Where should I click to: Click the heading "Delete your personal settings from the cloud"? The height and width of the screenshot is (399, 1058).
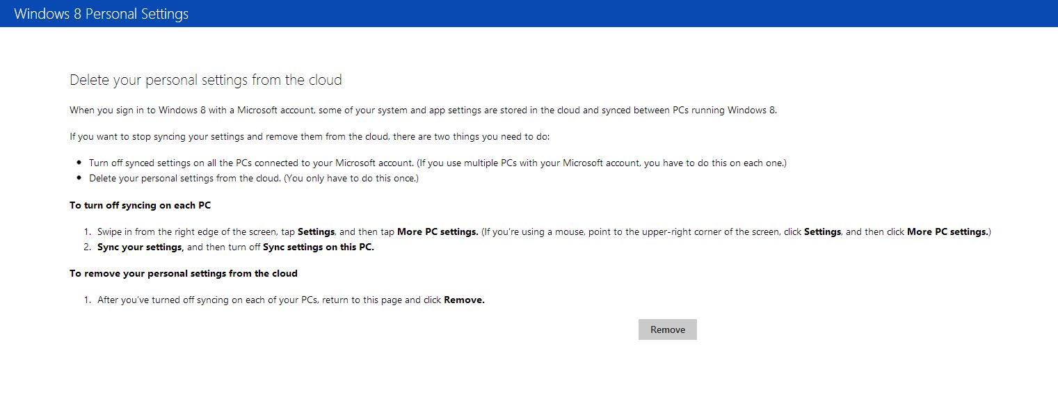(x=206, y=80)
